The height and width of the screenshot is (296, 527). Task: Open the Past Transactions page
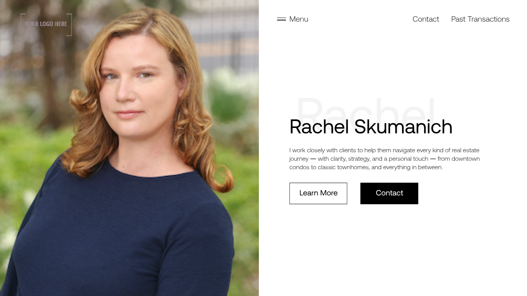[x=480, y=19]
